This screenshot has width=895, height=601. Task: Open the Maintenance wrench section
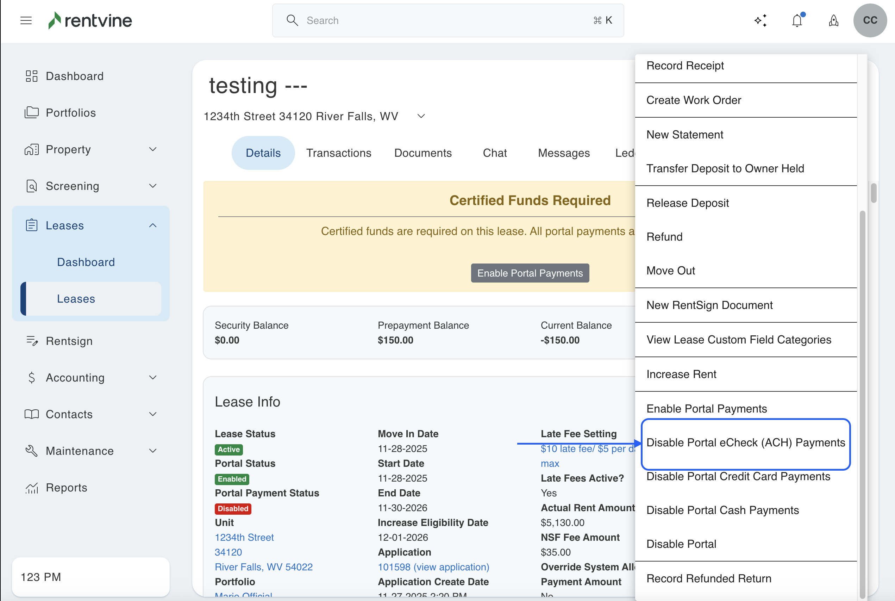pos(79,451)
